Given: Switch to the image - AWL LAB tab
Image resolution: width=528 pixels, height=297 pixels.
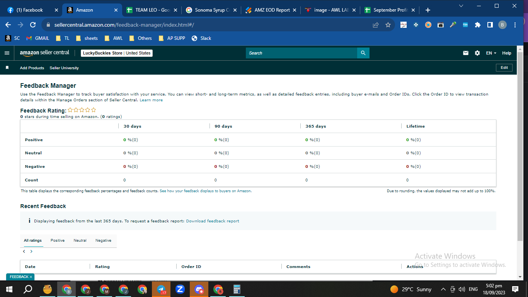Looking at the screenshot, I should pos(330,10).
